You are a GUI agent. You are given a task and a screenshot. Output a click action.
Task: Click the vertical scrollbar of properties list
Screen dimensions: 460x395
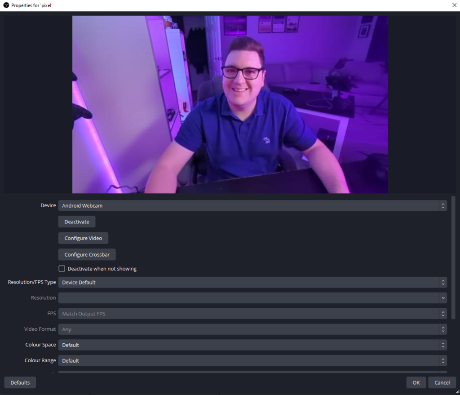point(453,257)
